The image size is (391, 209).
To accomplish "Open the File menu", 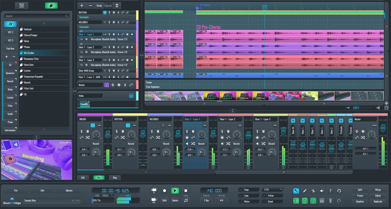I will coord(16,190).
